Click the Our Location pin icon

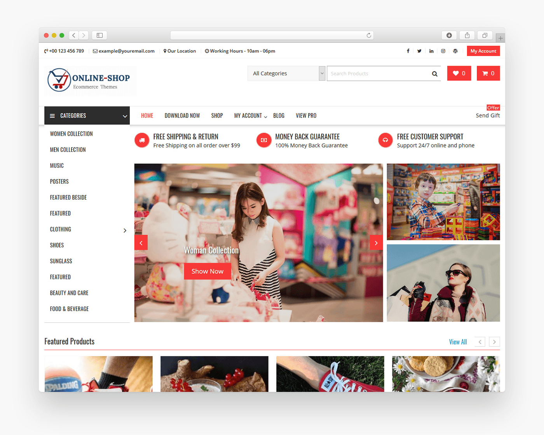tap(165, 51)
